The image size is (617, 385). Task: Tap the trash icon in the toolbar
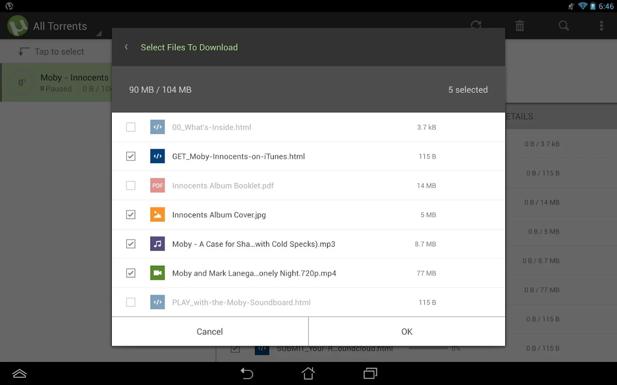click(519, 26)
